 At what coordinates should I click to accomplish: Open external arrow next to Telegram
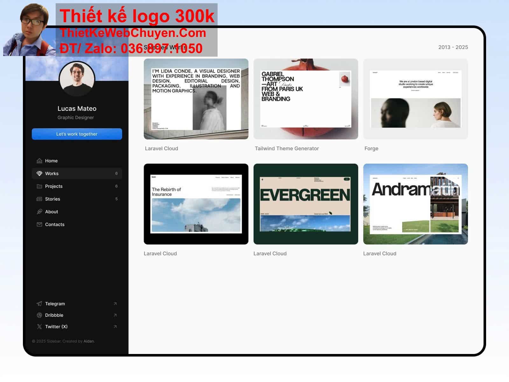tap(115, 304)
